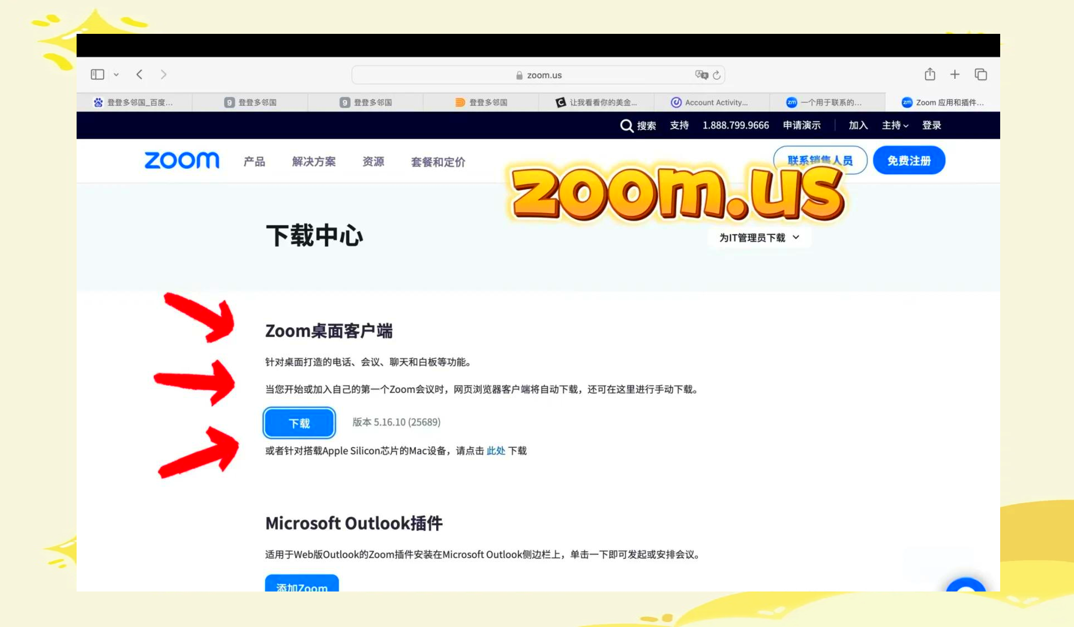
Task: Switch to the first gray 登登多邻国 tab
Action: tap(250, 102)
